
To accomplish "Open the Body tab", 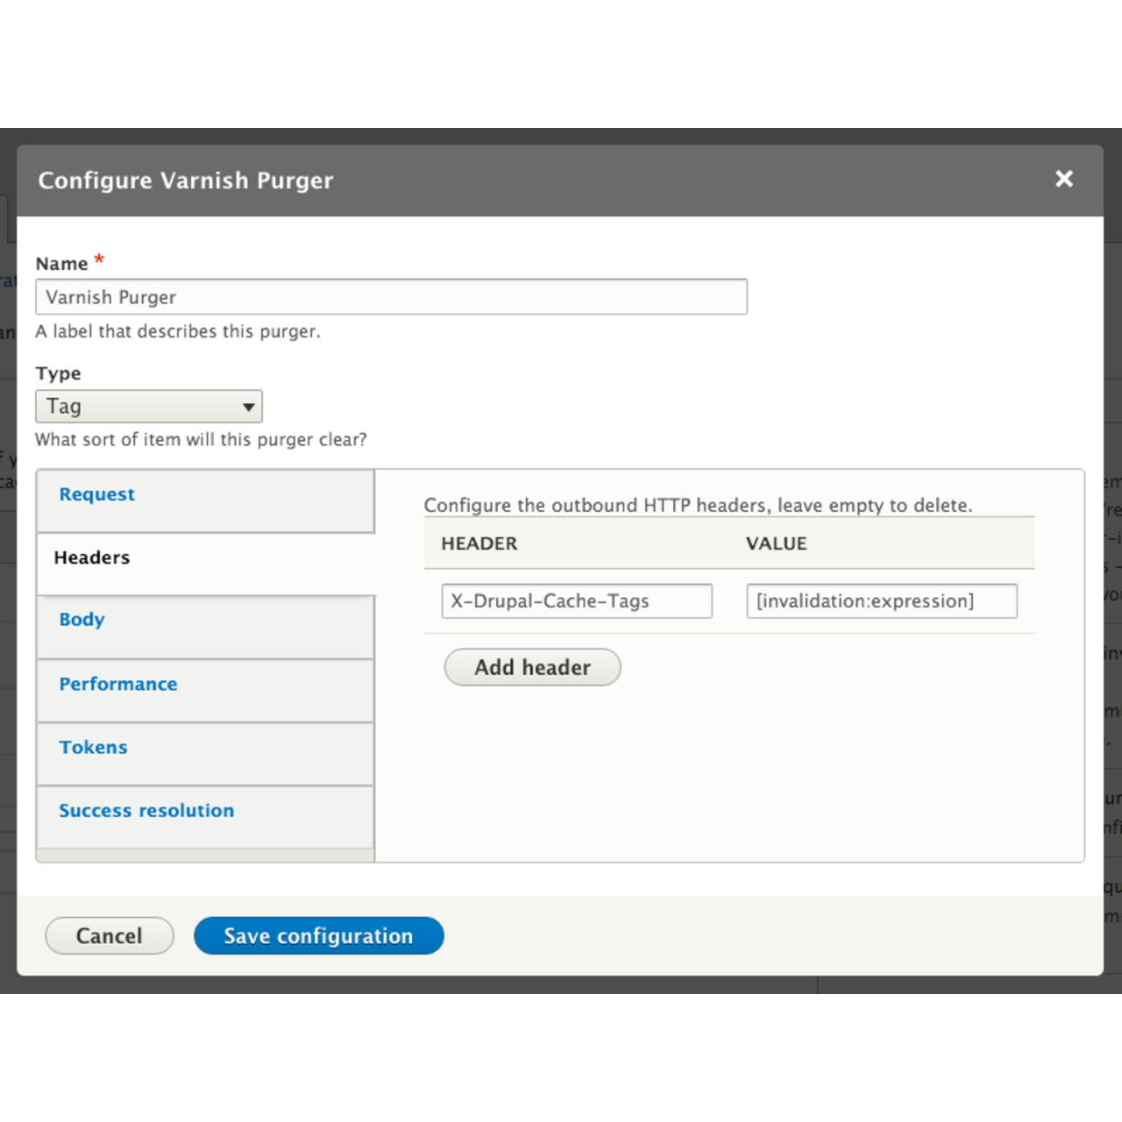I will [x=82, y=620].
